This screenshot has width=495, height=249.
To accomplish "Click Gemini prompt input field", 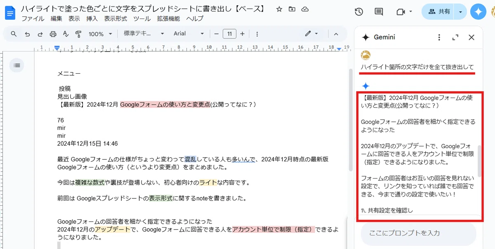I will [x=418, y=233].
